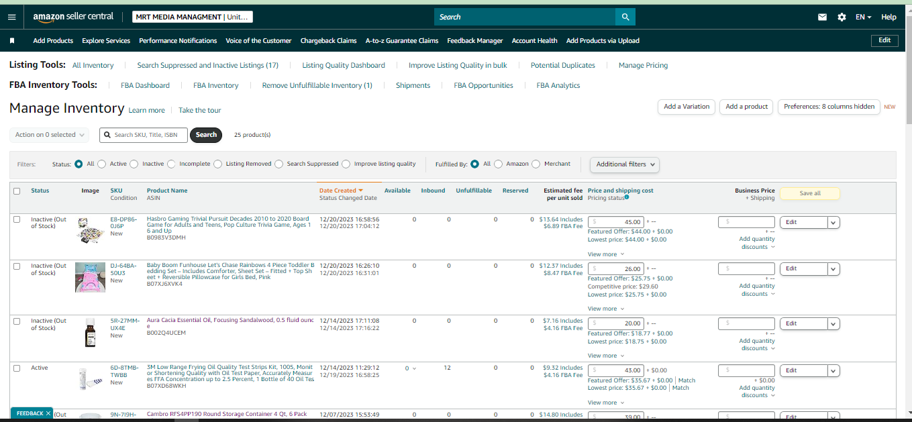
Task: Click the Save all button
Action: click(810, 193)
